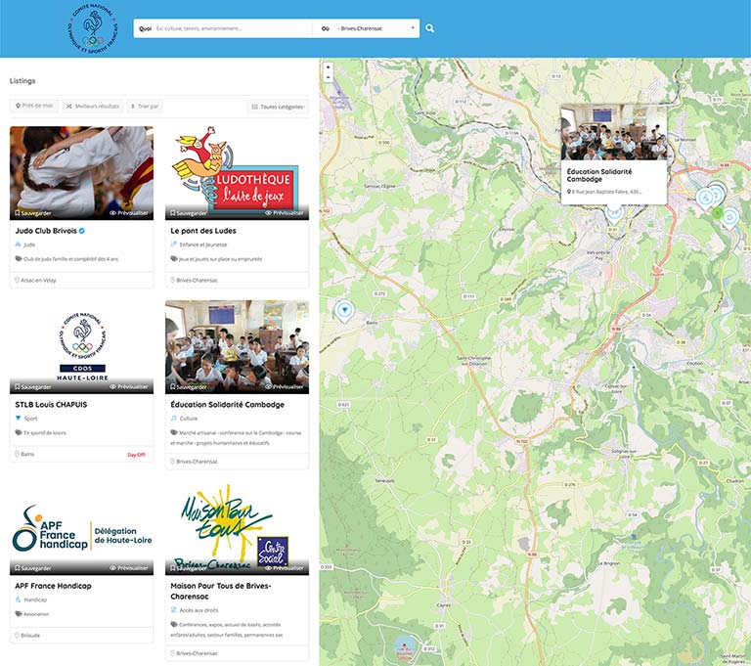Screen dimensions: 751x666
Task: Click the Accès aux droits category label
Action: (199, 610)
